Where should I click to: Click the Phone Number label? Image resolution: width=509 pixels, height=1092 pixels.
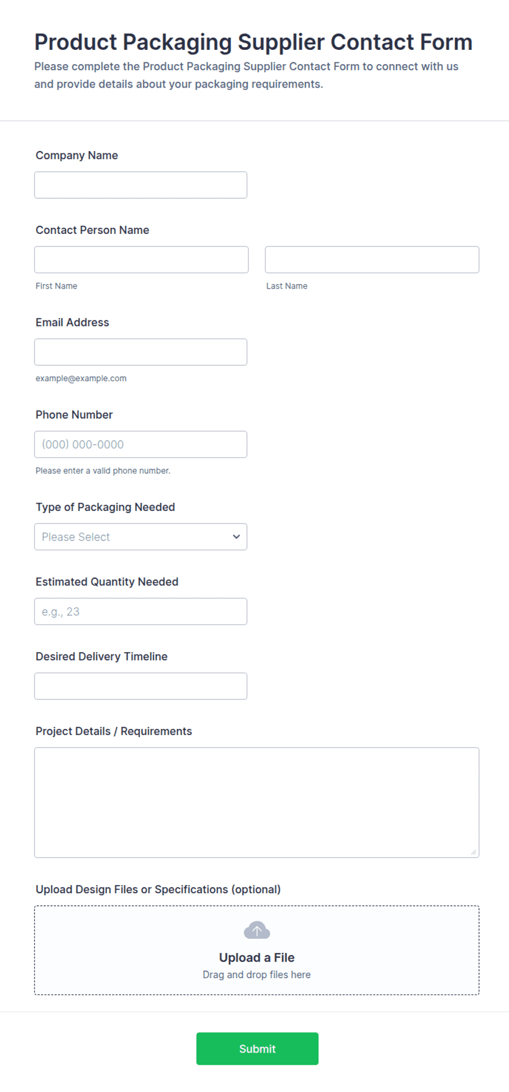74,415
